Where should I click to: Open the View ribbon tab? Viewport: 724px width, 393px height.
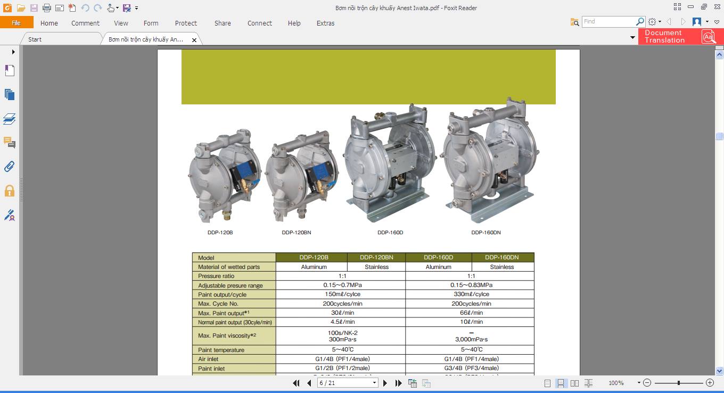coord(121,23)
